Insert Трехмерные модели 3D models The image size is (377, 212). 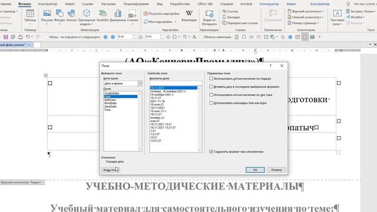point(87,14)
